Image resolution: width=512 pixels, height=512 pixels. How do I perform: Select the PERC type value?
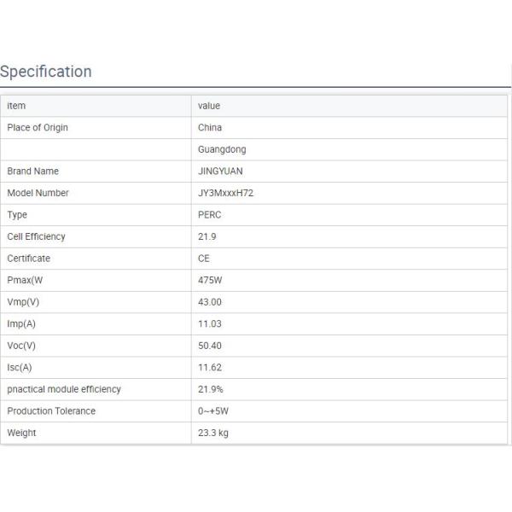pos(210,215)
